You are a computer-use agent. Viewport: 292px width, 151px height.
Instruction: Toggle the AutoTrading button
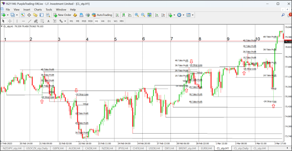click(x=102, y=15)
